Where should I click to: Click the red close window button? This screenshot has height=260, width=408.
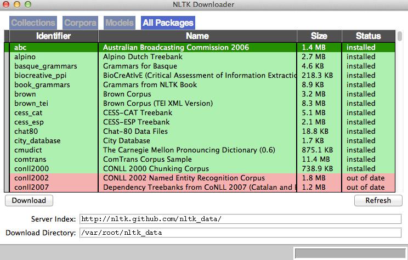[6, 4]
